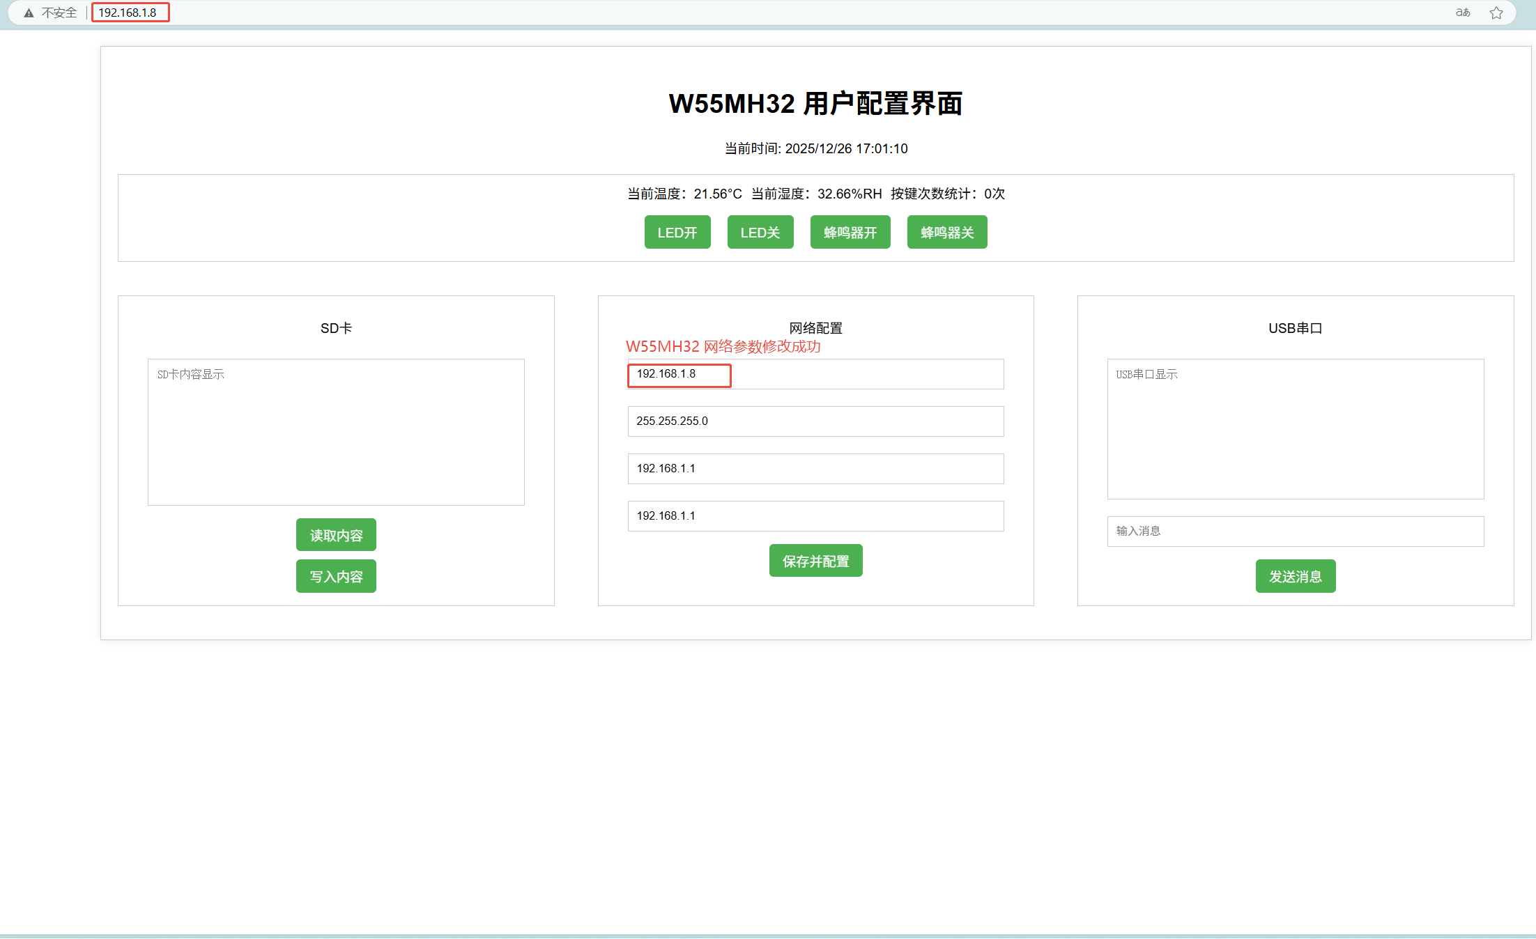This screenshot has height=939, width=1536.
Task: Click the third network field (192.168.1.1)
Action: [x=815, y=469]
